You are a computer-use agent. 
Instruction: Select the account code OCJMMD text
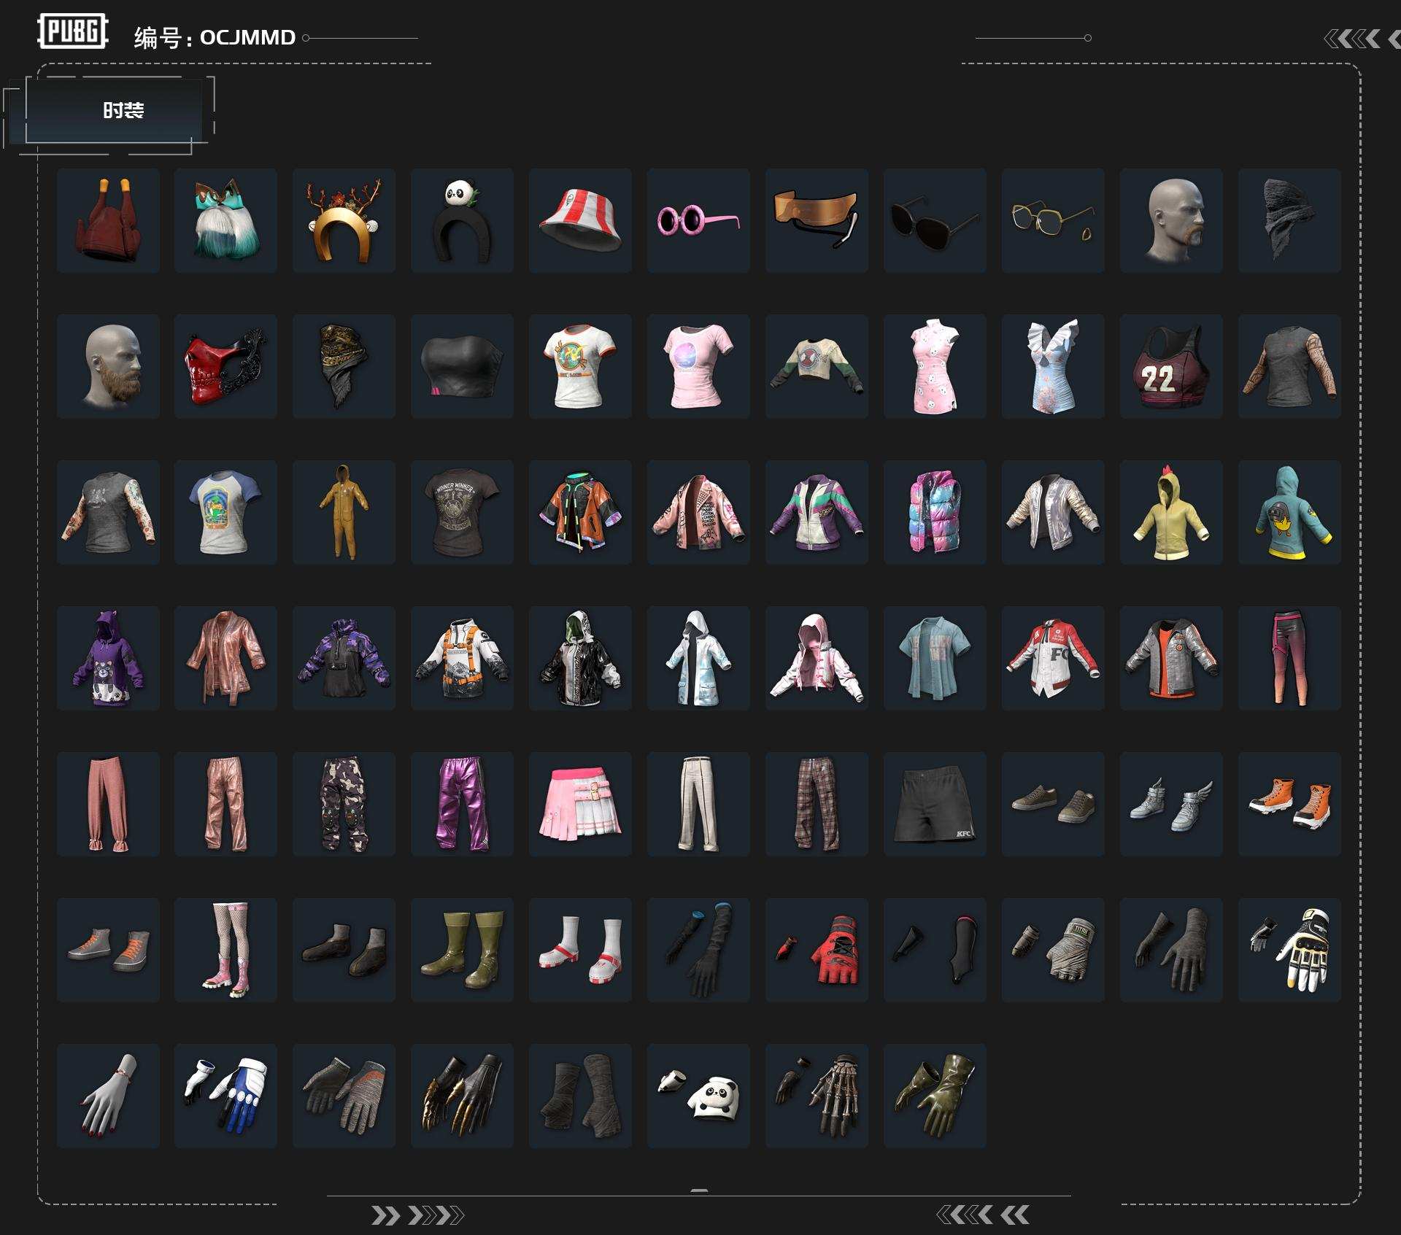coord(247,37)
